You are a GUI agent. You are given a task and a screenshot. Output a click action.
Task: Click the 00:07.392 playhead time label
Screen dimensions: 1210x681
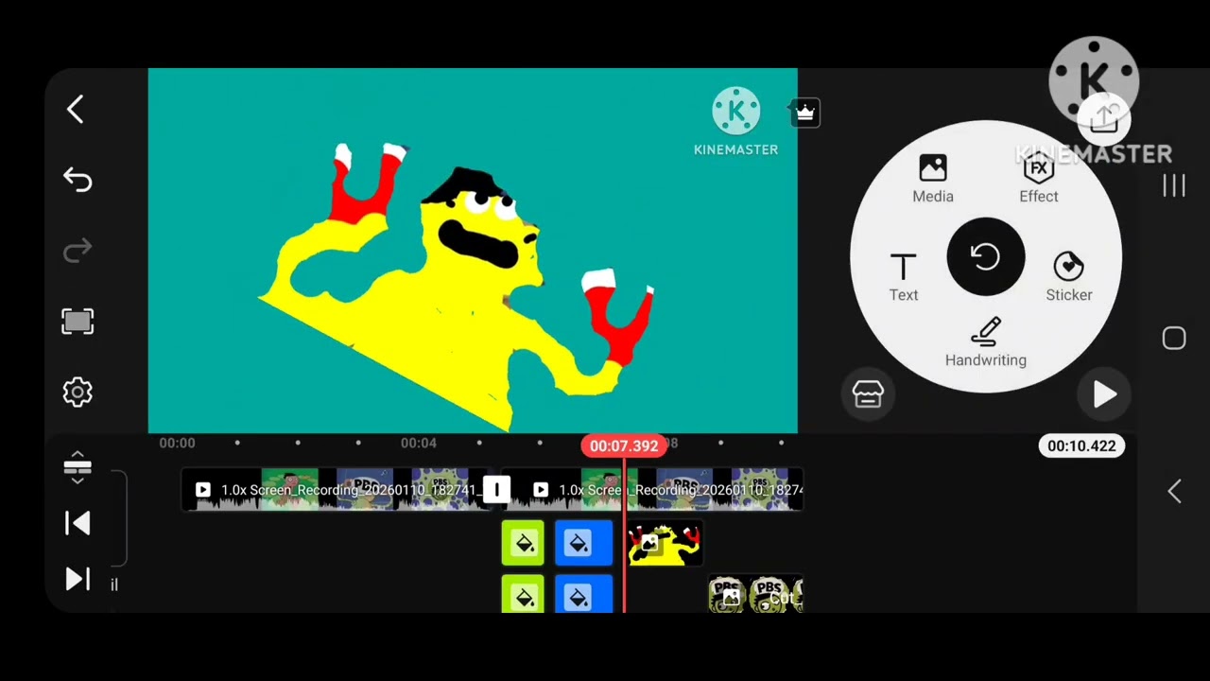click(x=624, y=445)
